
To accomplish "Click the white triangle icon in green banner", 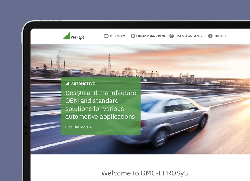I will (x=67, y=84).
